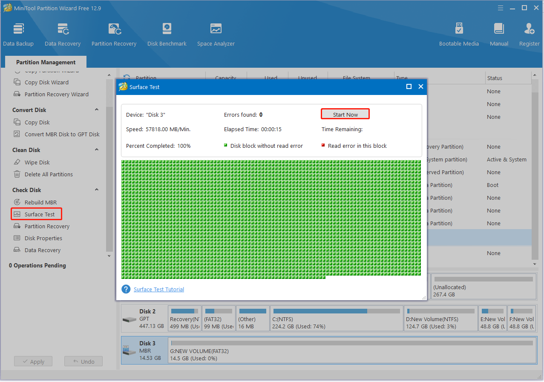This screenshot has width=544, height=382.
Task: Open Surface Test from the Check Disk section
Action: pyautogui.click(x=37, y=214)
